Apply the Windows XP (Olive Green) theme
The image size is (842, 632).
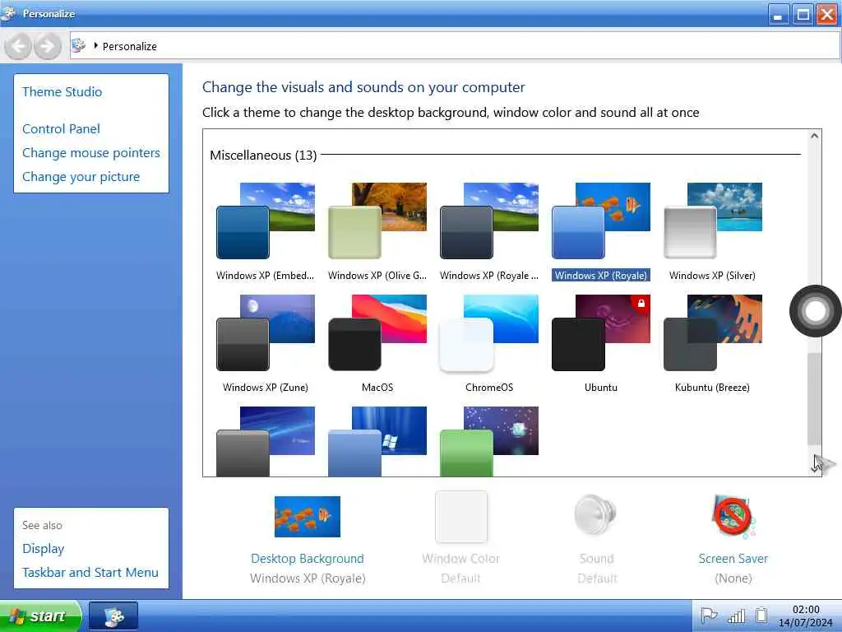click(377, 221)
